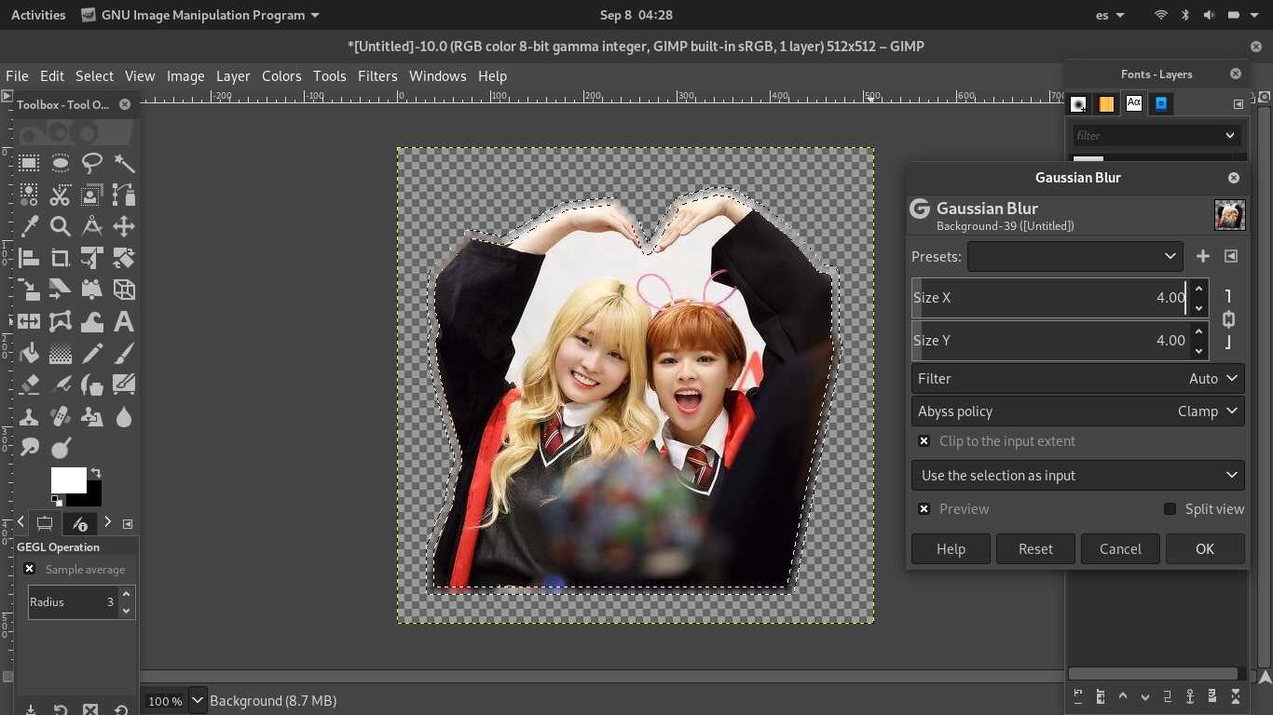Choose the Text tool

point(123,322)
